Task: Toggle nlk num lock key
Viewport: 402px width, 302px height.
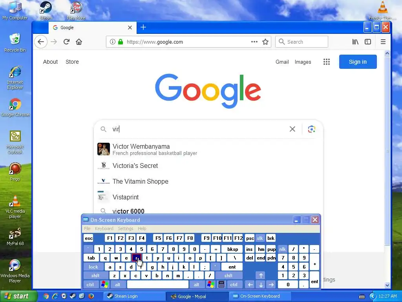Action: click(282, 249)
